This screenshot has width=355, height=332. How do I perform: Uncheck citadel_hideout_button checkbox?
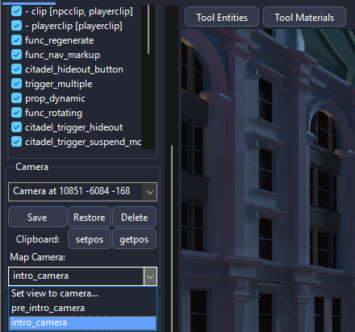[x=16, y=69]
